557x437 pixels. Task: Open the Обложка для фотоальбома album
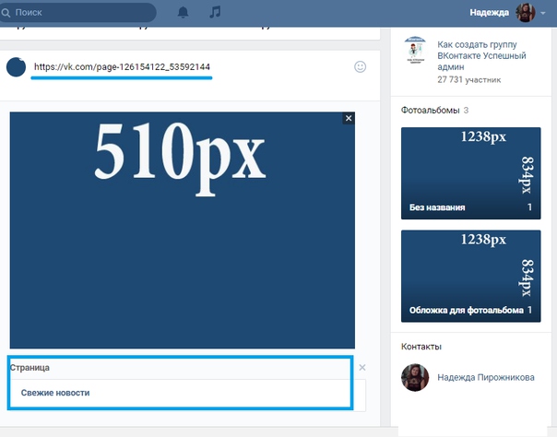(x=470, y=277)
